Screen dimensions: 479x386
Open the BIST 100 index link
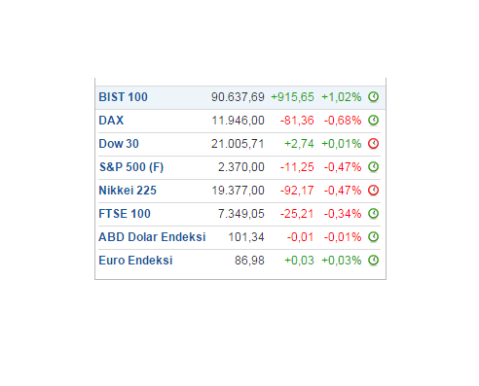(123, 97)
